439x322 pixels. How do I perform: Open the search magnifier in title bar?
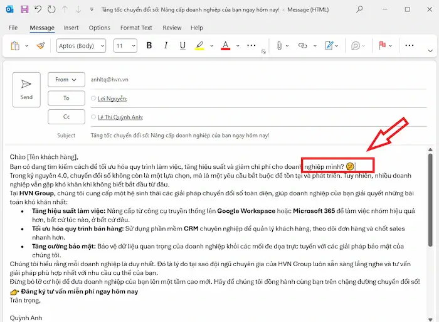point(359,10)
